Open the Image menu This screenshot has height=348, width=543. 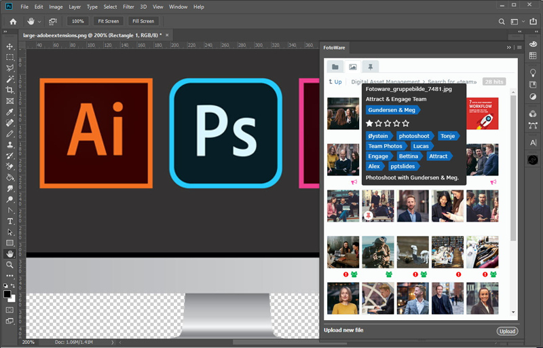pos(56,7)
